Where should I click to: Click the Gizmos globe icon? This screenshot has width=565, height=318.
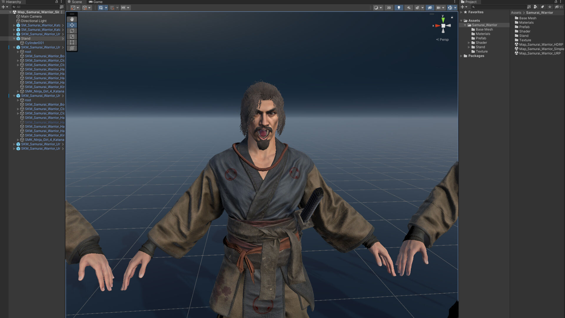(x=450, y=8)
